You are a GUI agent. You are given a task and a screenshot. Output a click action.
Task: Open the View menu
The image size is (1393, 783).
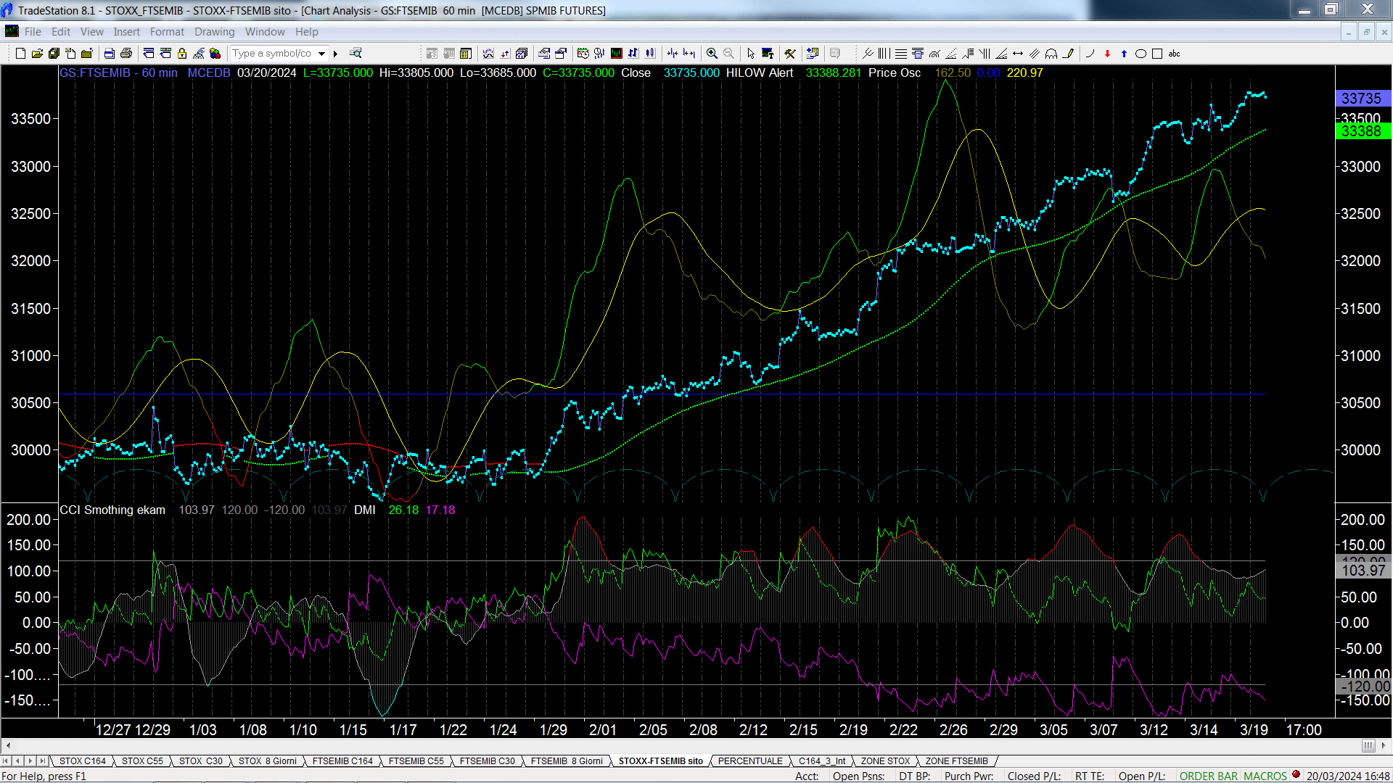(x=92, y=32)
